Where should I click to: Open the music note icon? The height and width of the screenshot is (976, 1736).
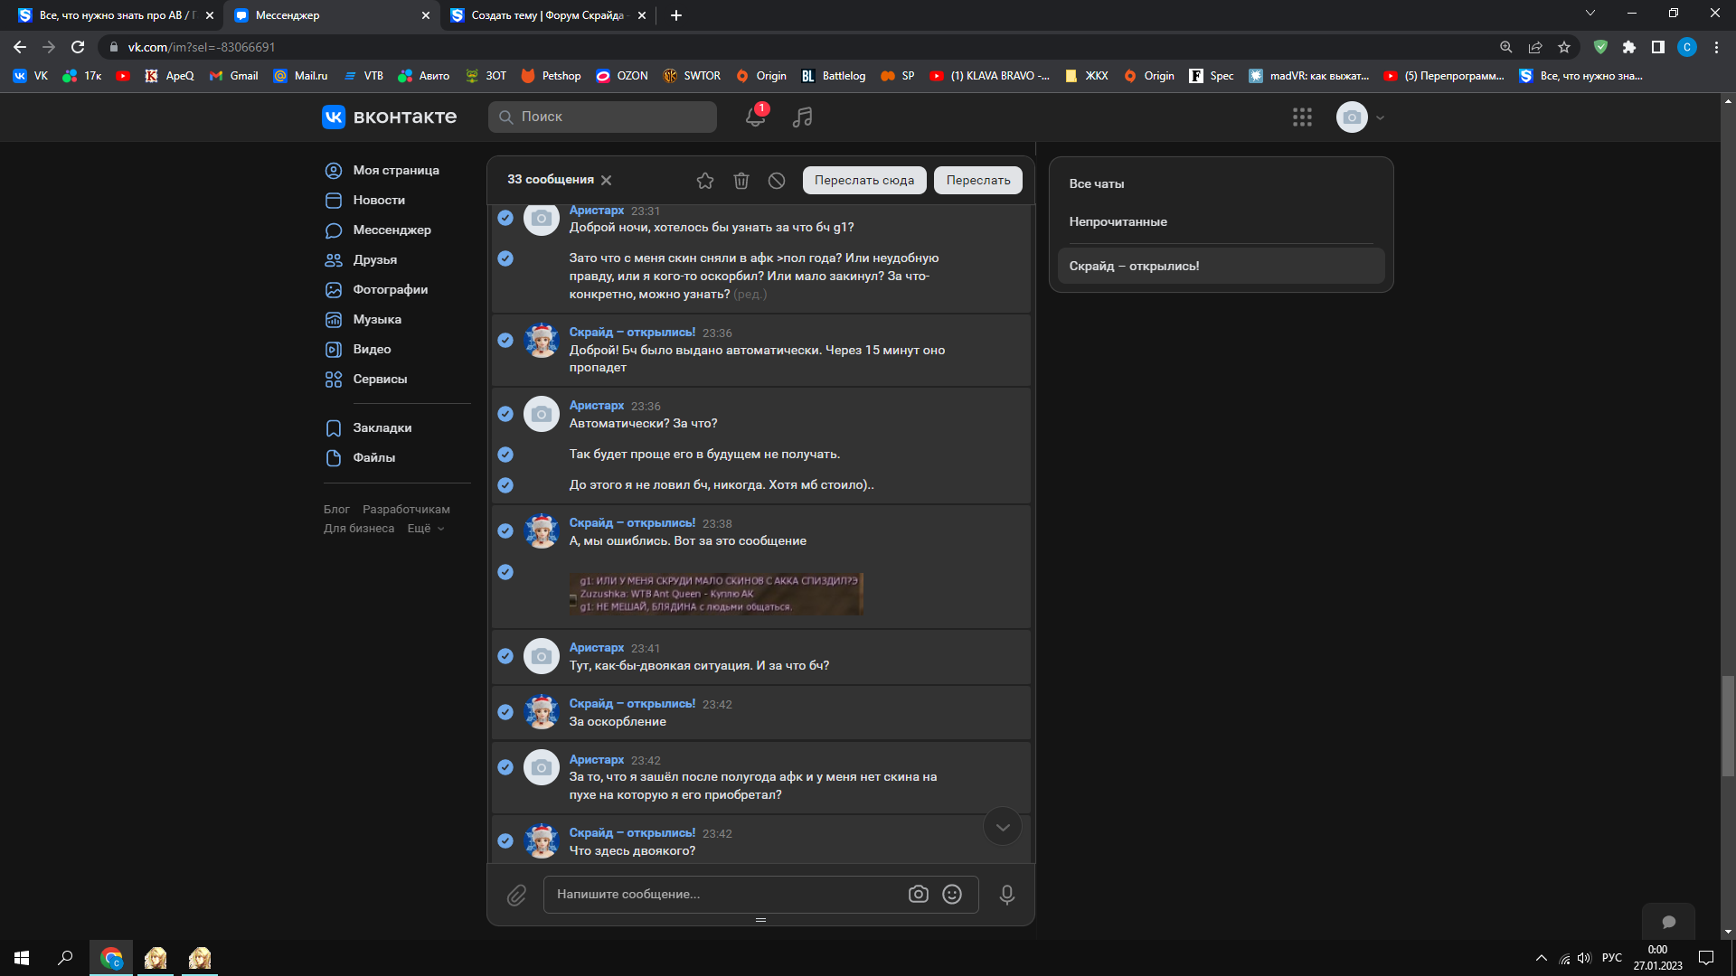[x=802, y=117]
